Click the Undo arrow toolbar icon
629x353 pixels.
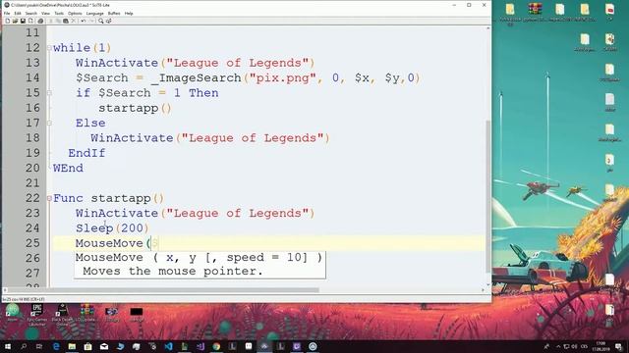point(84,21)
